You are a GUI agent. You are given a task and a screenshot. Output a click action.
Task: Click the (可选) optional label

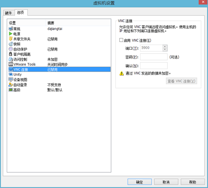point(174,57)
